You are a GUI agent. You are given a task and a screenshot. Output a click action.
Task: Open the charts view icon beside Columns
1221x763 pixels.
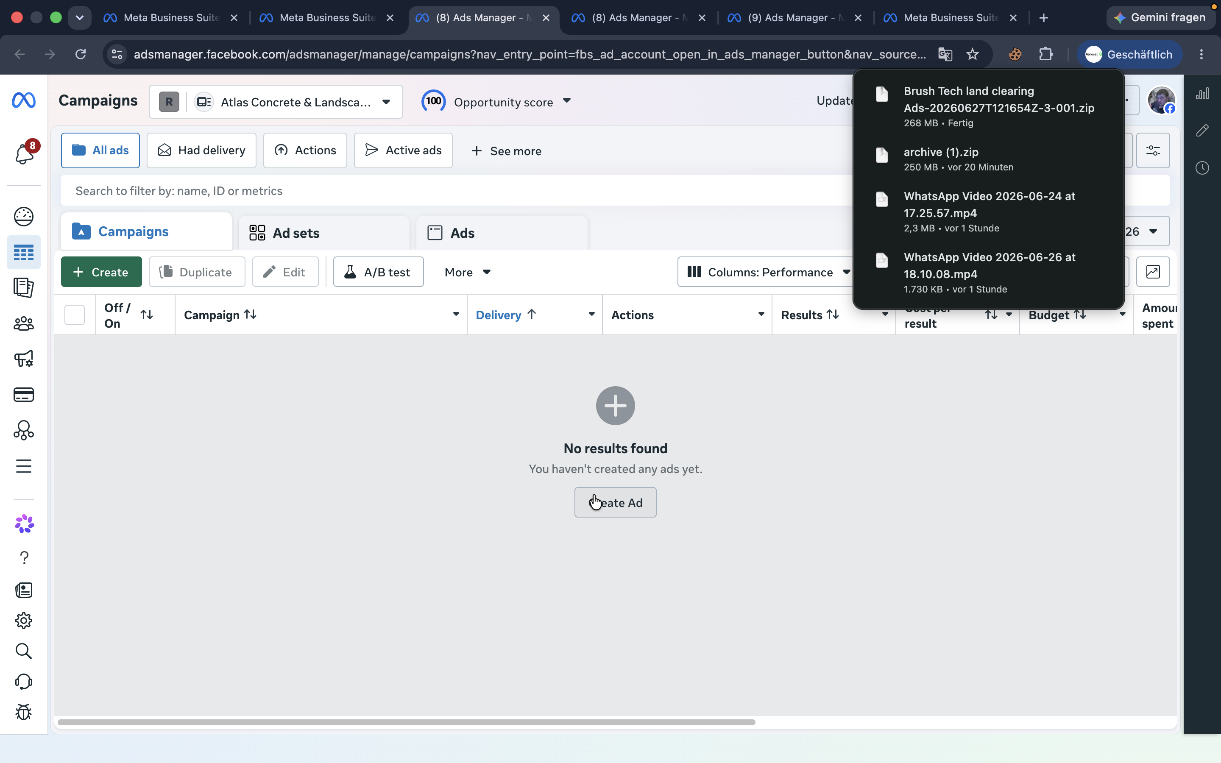click(1153, 272)
